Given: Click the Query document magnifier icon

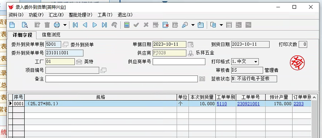Looking at the screenshot, I should click(x=25, y=25).
